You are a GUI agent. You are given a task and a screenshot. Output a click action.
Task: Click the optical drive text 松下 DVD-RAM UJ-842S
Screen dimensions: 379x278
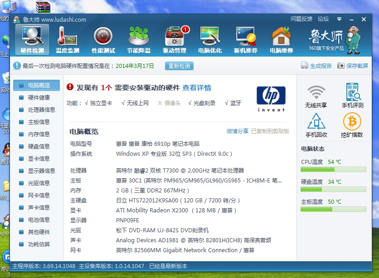162,230
